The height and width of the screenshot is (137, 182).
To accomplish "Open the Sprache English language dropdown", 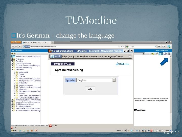I will [96, 80].
